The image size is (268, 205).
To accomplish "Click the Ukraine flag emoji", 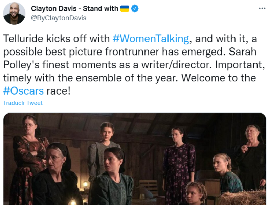I will coord(125,9).
